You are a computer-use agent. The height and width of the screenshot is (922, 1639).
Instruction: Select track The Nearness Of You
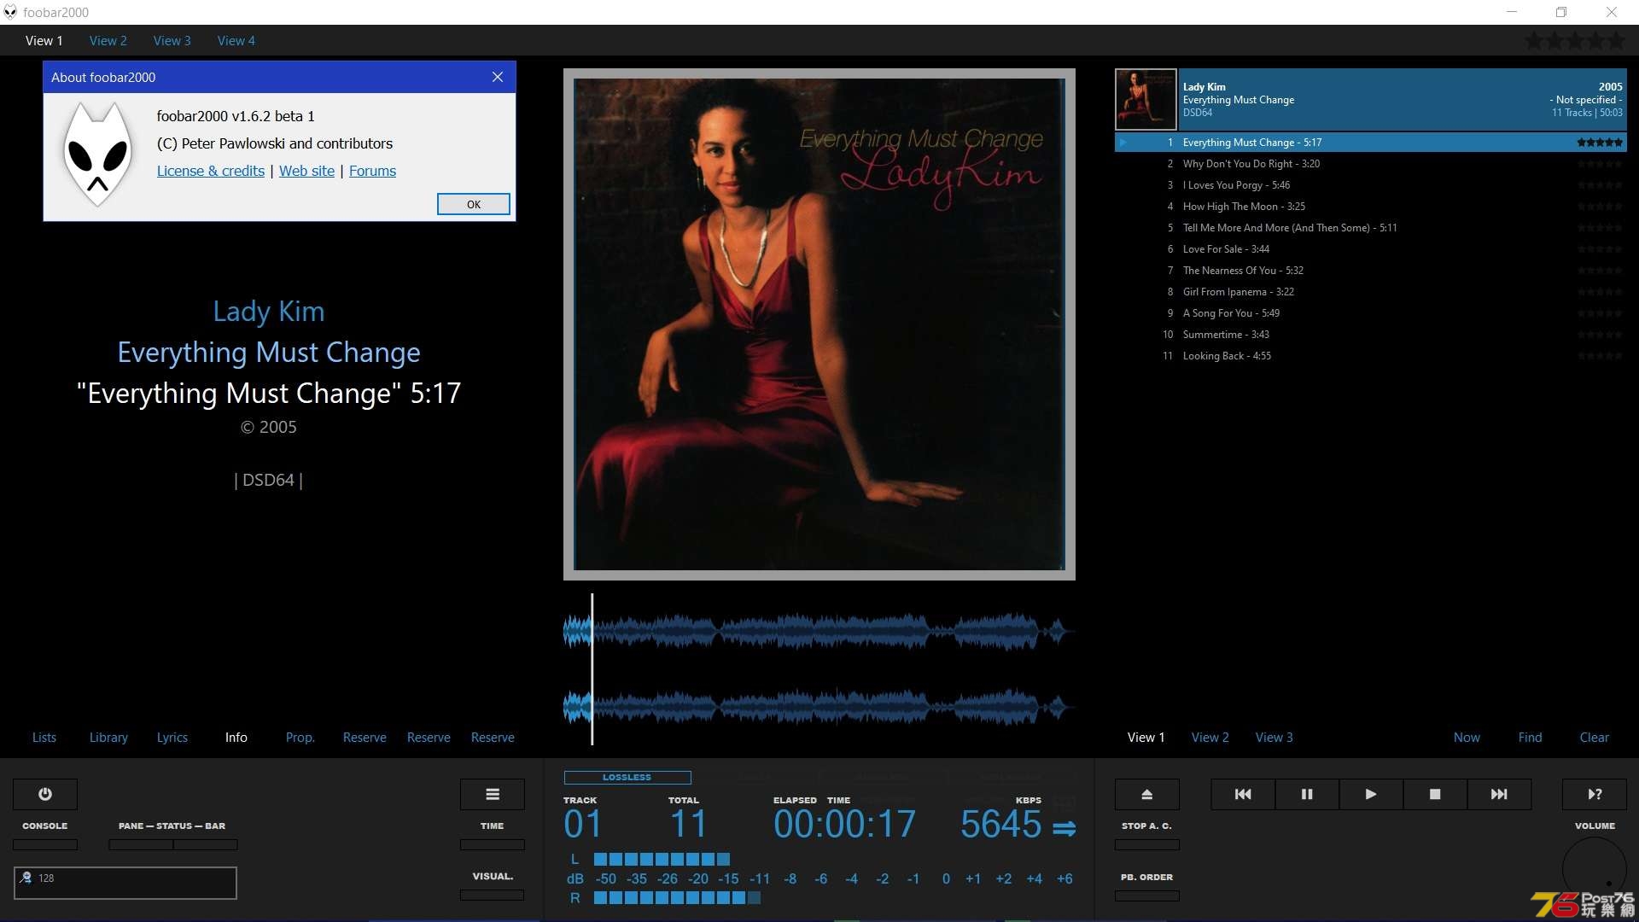[1370, 271]
